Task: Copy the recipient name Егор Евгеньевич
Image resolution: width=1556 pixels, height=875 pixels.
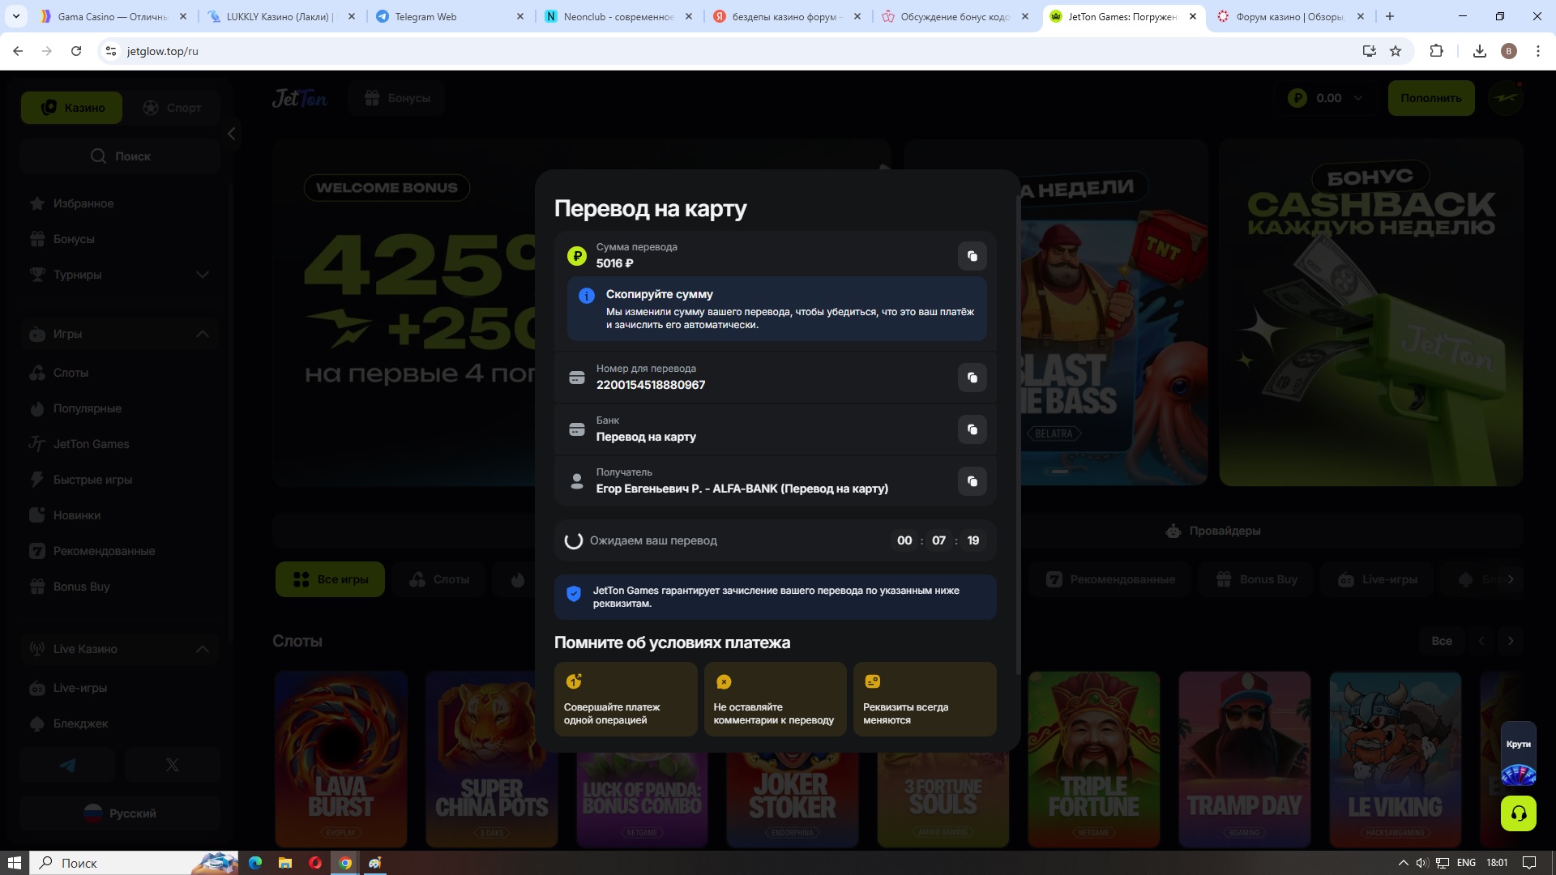Action: 972,481
